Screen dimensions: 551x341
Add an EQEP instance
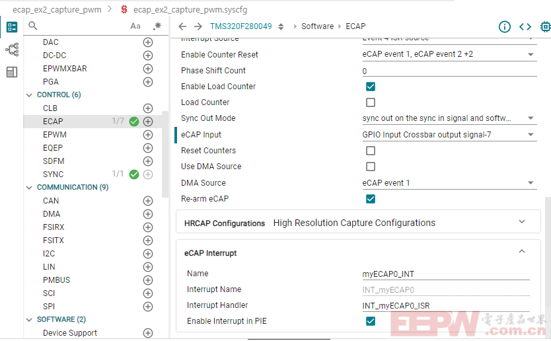(148, 148)
